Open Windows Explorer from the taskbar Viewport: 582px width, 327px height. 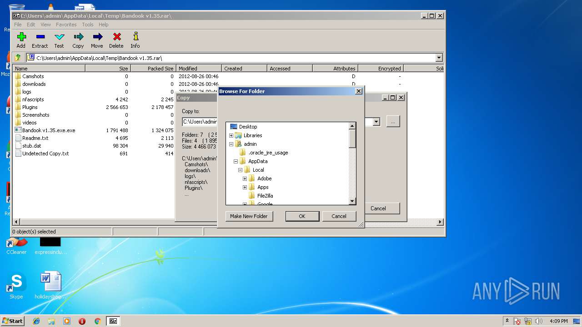pos(51,321)
